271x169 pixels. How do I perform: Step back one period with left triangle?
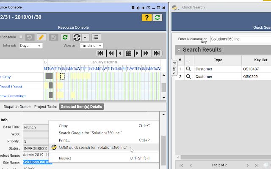120,53
